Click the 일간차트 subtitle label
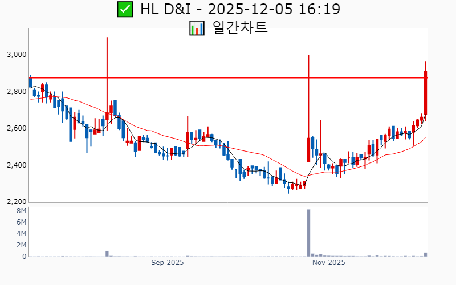The height and width of the screenshot is (285, 456). coord(240,27)
